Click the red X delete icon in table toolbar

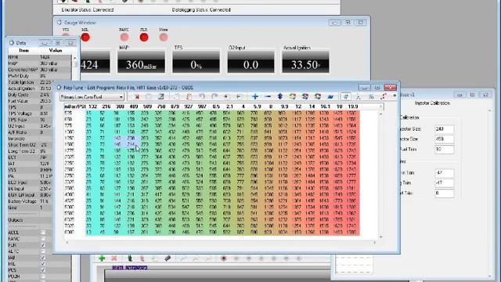click(x=137, y=96)
